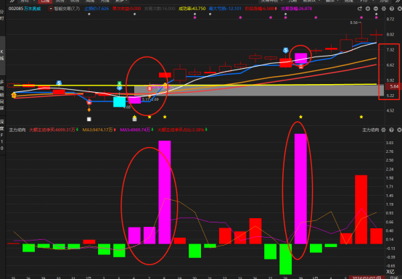Viewport: 402px width, 279px height.
Task: Click the stock name 万丰奥威 label
Action: click(33, 9)
